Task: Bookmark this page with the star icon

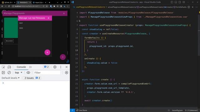Action: coord(47,6)
